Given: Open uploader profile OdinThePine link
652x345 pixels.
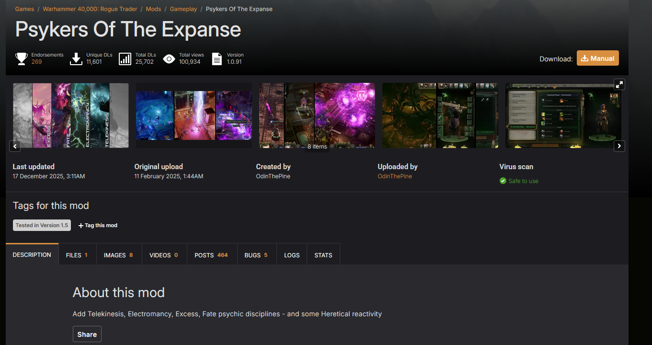Looking at the screenshot, I should [395, 176].
